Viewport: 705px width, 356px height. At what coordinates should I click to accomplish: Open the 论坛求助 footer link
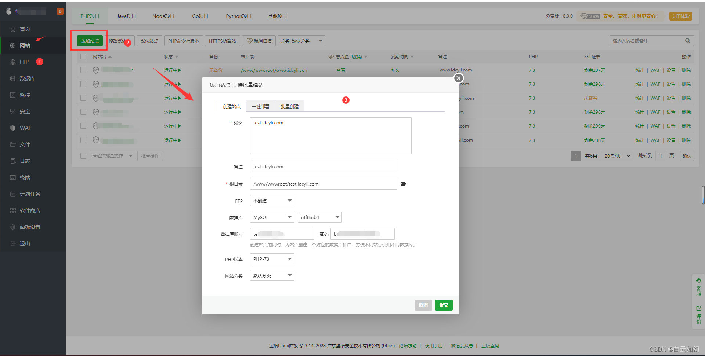click(408, 345)
